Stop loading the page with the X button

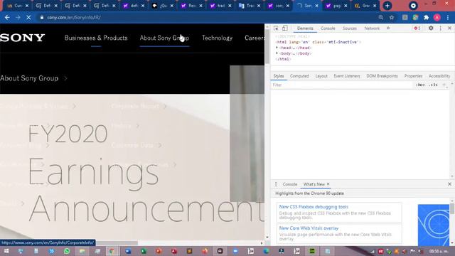pyautogui.click(x=28, y=17)
